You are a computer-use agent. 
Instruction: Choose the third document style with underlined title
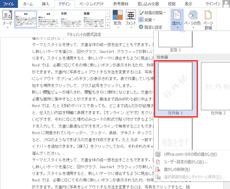[x=71, y=19]
